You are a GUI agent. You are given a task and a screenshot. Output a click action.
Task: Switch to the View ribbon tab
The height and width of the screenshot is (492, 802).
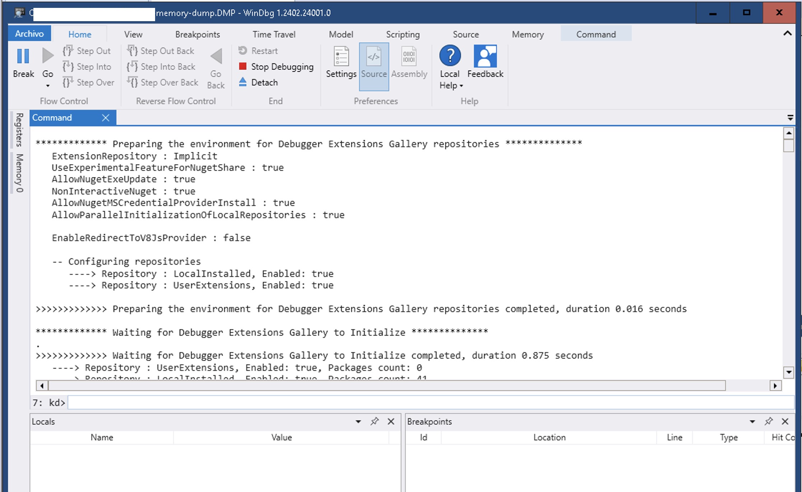coord(133,34)
